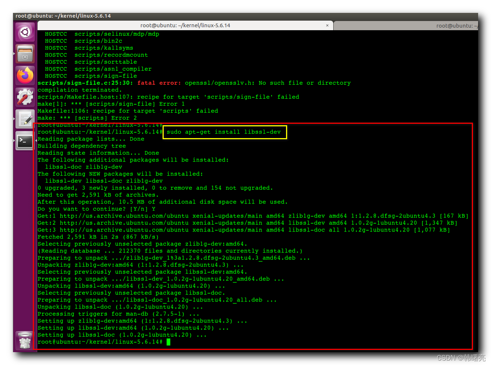Click 'After this operation, 10.5 MB' line

tap(163, 202)
